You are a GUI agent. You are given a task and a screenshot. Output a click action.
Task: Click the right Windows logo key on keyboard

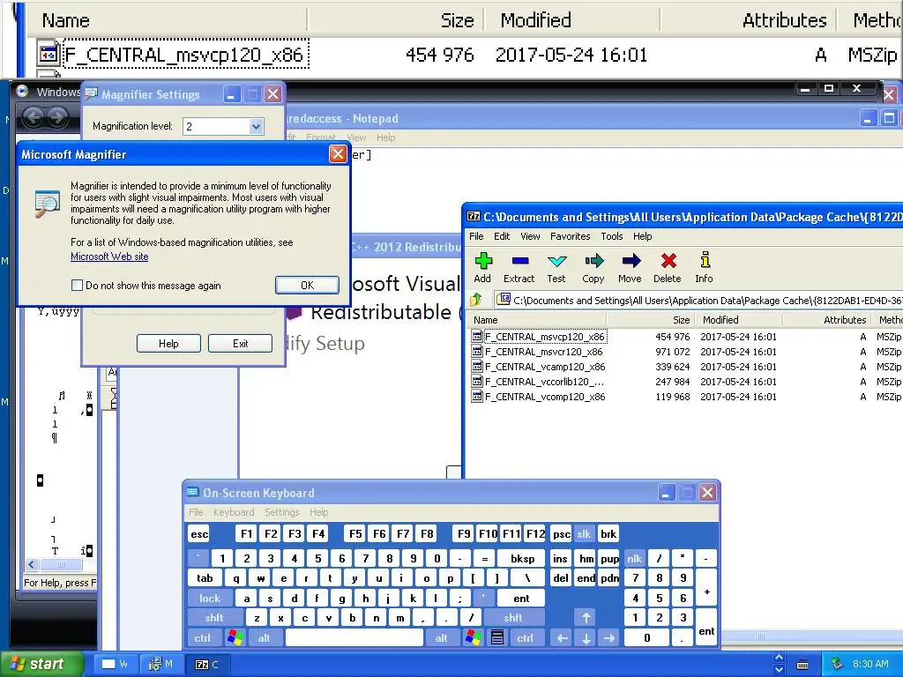474,638
